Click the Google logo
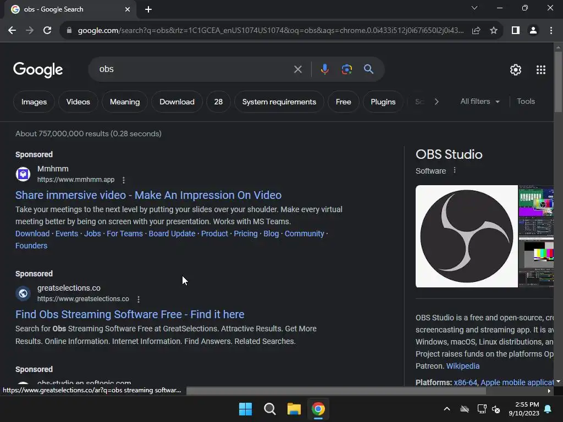The width and height of the screenshot is (563, 422). (x=38, y=70)
